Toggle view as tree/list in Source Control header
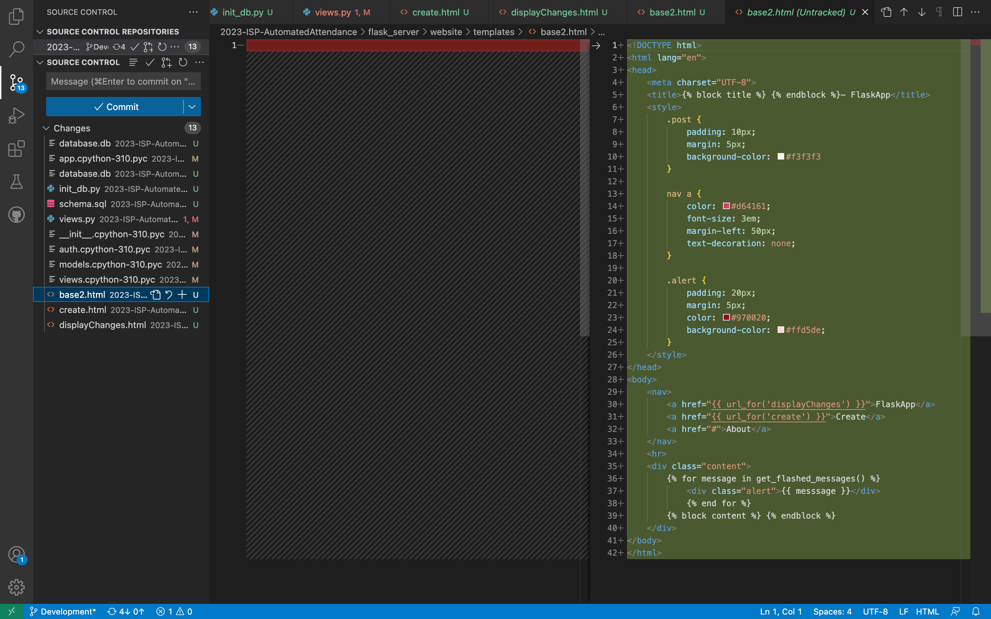The width and height of the screenshot is (991, 619). click(x=133, y=62)
